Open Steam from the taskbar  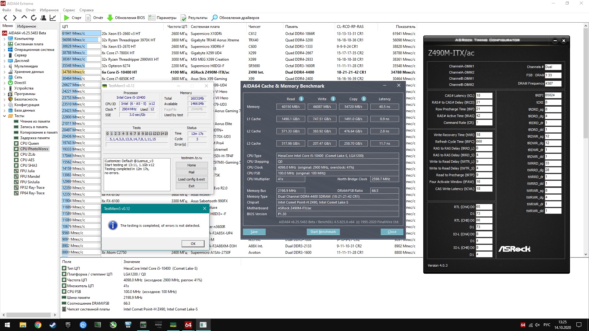pos(53,325)
